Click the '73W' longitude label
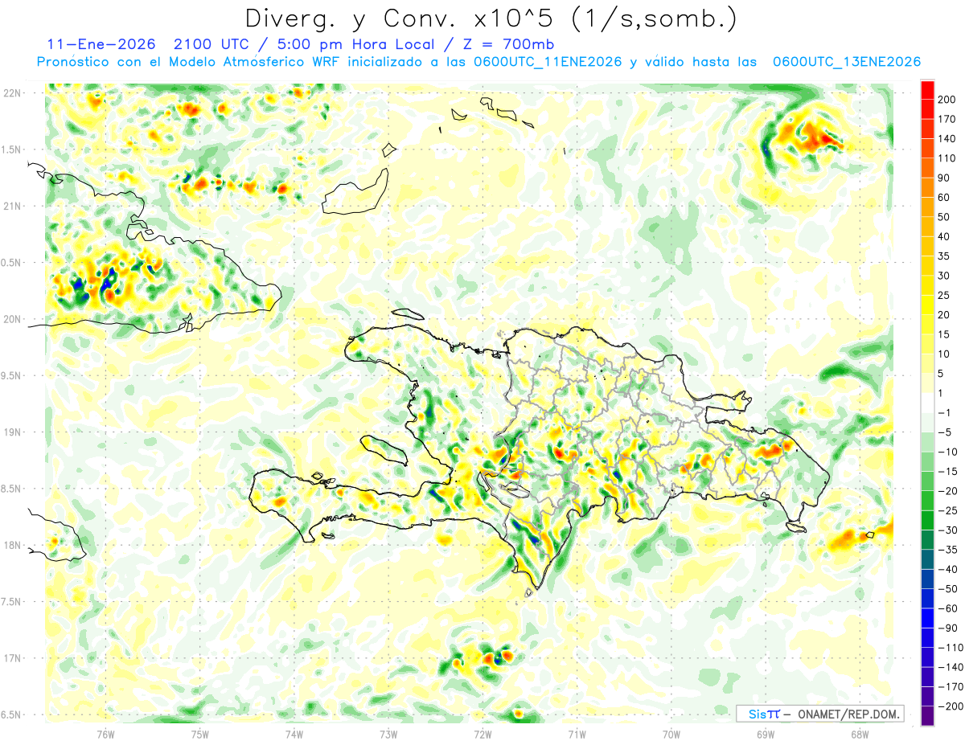Screen dimensions: 965x745 tap(388, 733)
